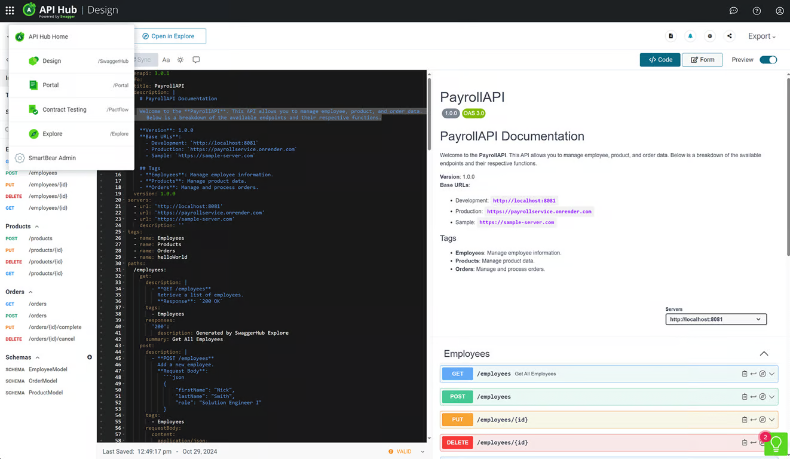Viewport: 790px width, 459px height.
Task: Click the notifications bell icon
Action: tap(690, 36)
